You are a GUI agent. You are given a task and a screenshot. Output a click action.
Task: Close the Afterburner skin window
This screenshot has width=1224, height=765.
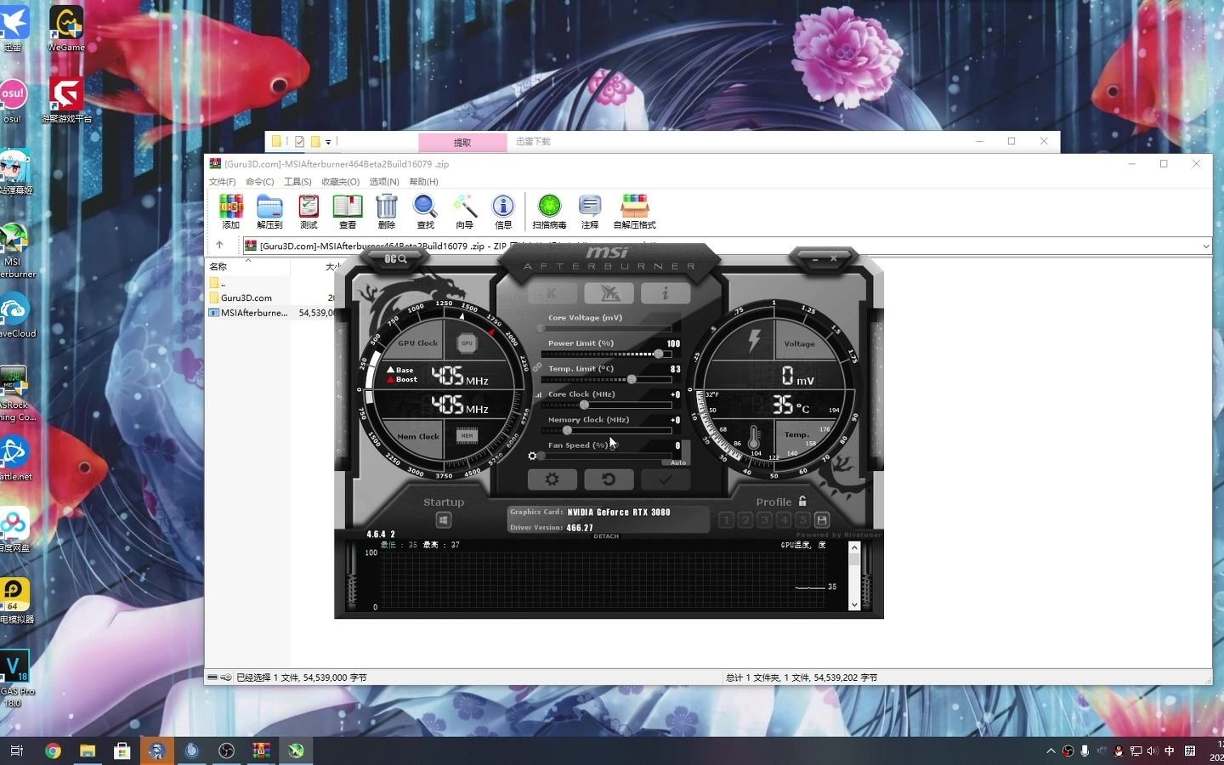(x=834, y=258)
